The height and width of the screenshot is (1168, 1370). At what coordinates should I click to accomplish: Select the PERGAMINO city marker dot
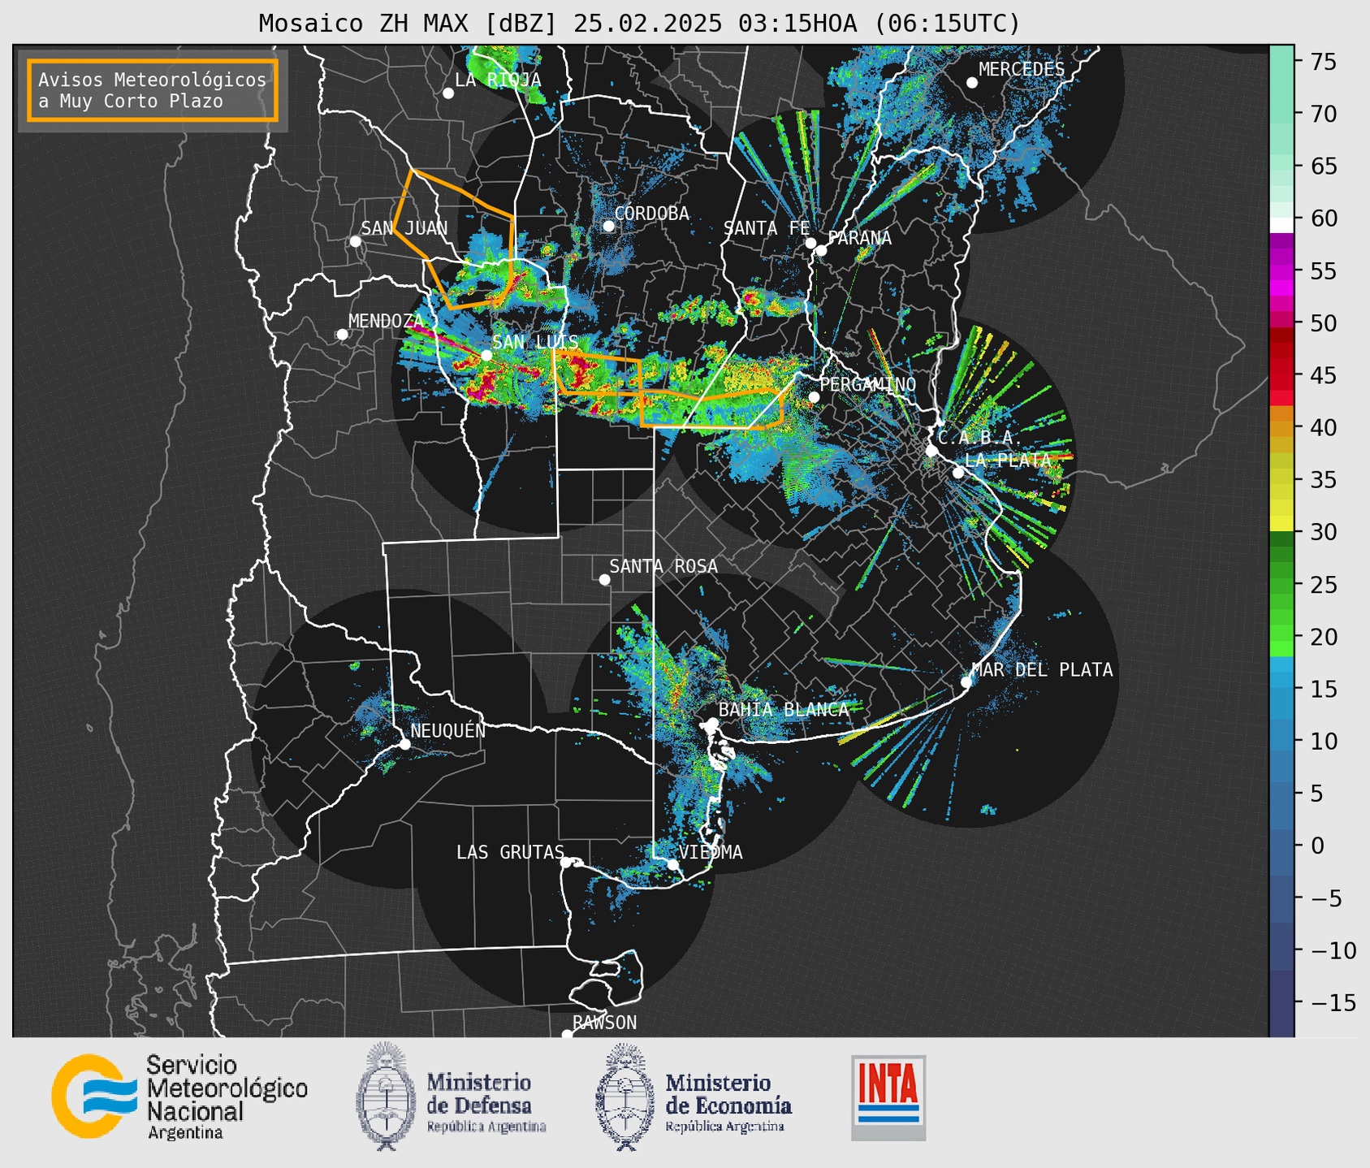(814, 397)
